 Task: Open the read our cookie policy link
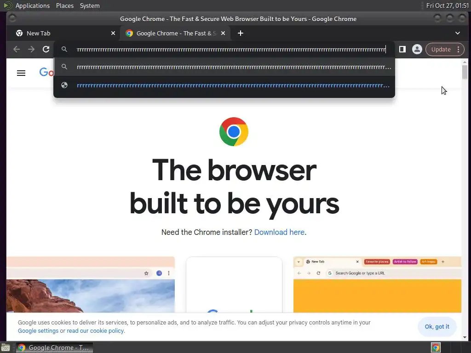[x=95, y=331]
